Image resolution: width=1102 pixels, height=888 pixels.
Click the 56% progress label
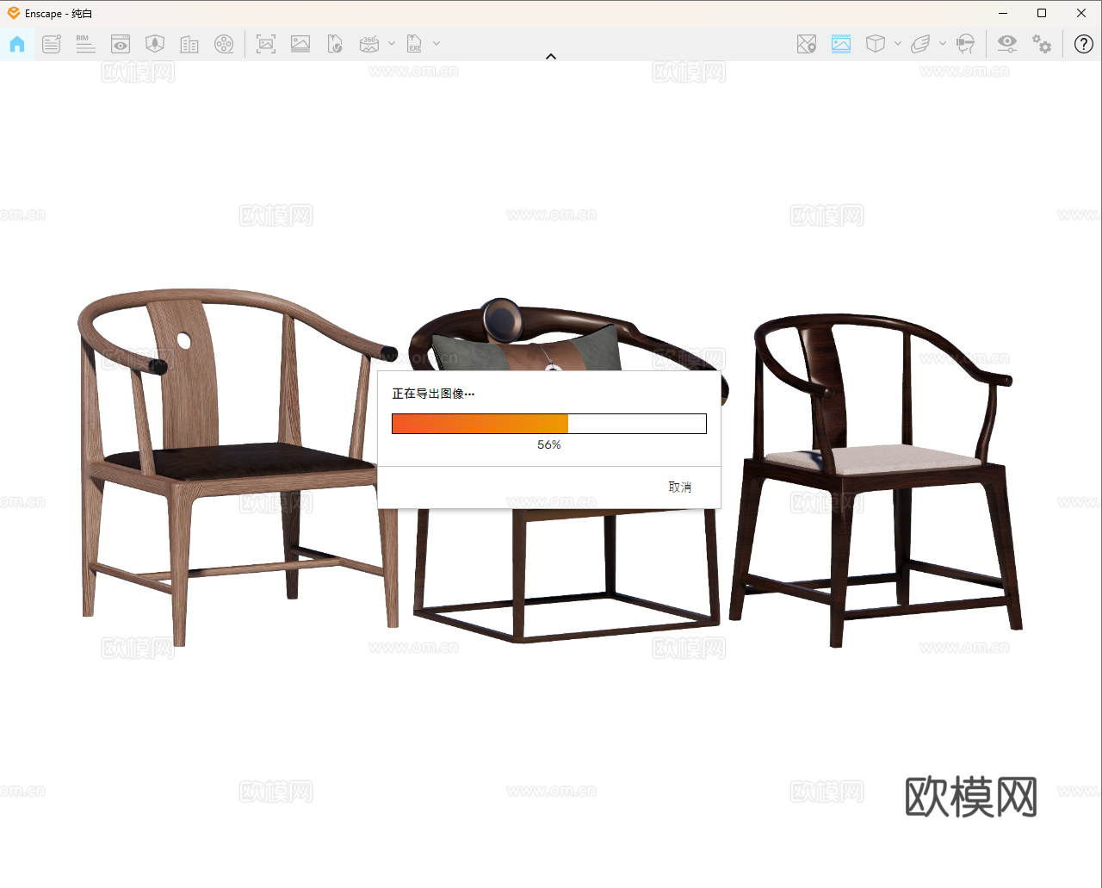(549, 445)
